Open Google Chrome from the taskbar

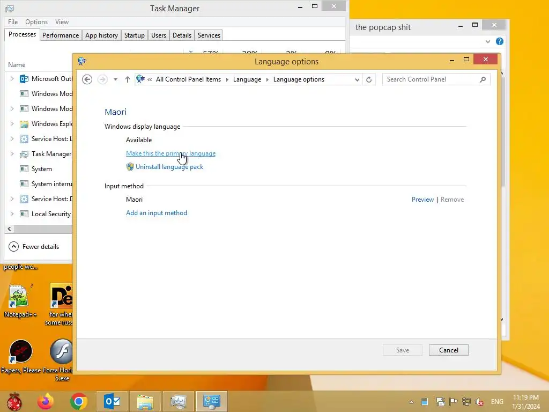pyautogui.click(x=78, y=401)
